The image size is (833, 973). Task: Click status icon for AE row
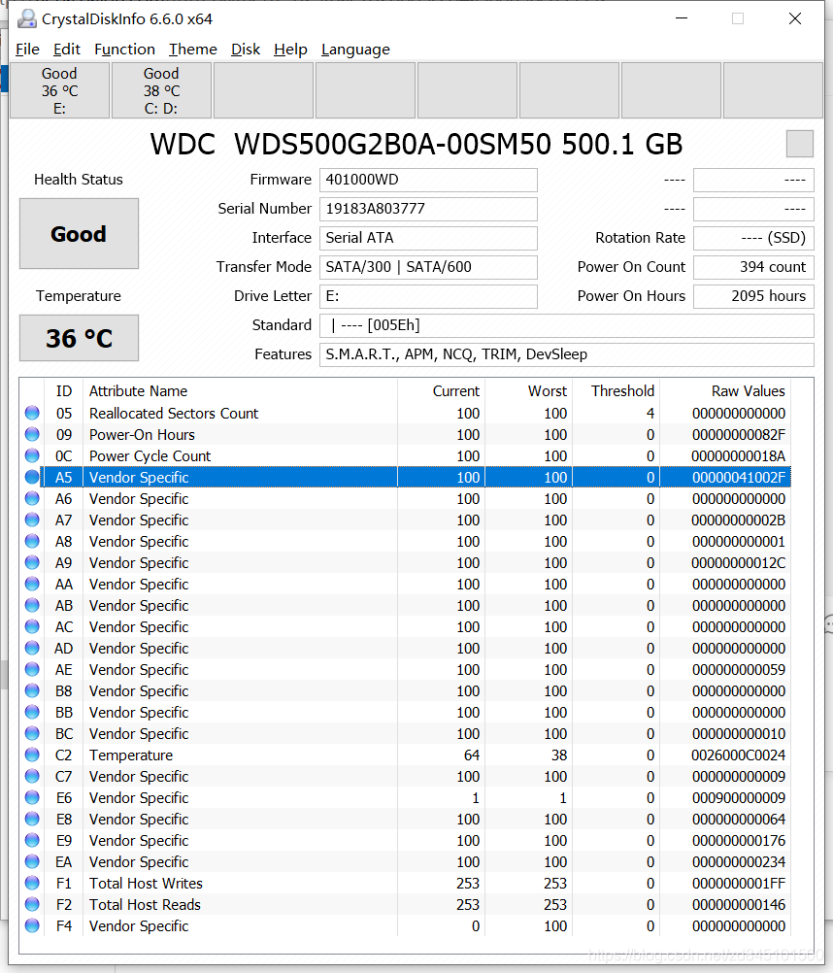pyautogui.click(x=32, y=669)
